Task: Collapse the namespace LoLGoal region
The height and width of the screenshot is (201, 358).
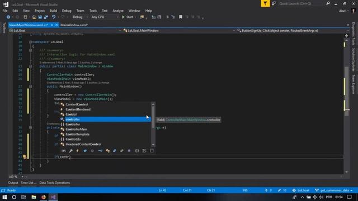Action: (30, 42)
